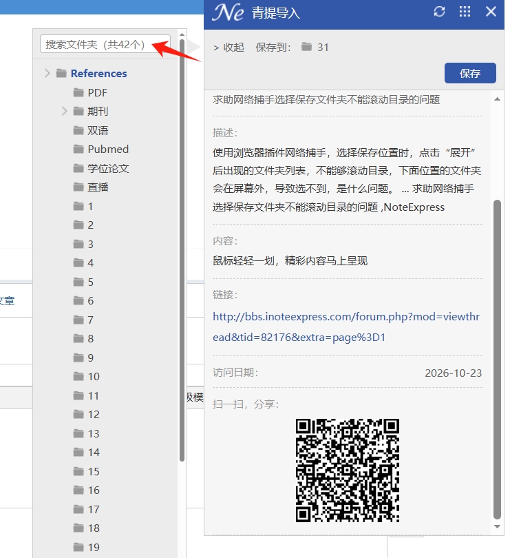Close the 青提导入 panel

coord(491,12)
